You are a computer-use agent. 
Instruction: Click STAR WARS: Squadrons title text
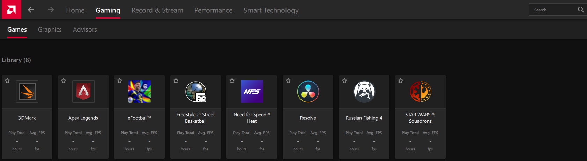pyautogui.click(x=421, y=118)
